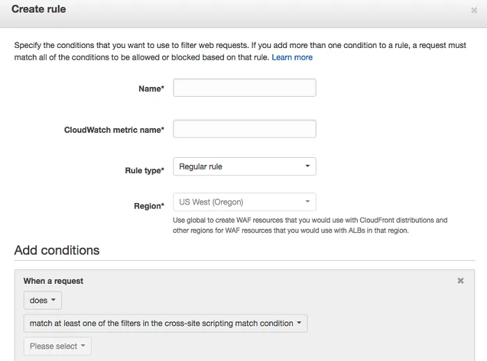Open the Learn more link
The height and width of the screenshot is (361, 487).
point(292,57)
